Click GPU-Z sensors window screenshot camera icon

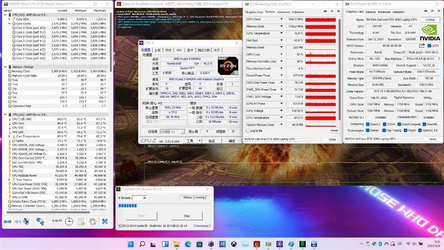pyautogui.click(x=325, y=11)
